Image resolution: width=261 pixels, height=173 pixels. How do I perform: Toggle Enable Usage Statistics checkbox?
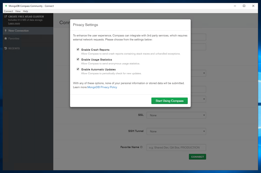pos(78,59)
